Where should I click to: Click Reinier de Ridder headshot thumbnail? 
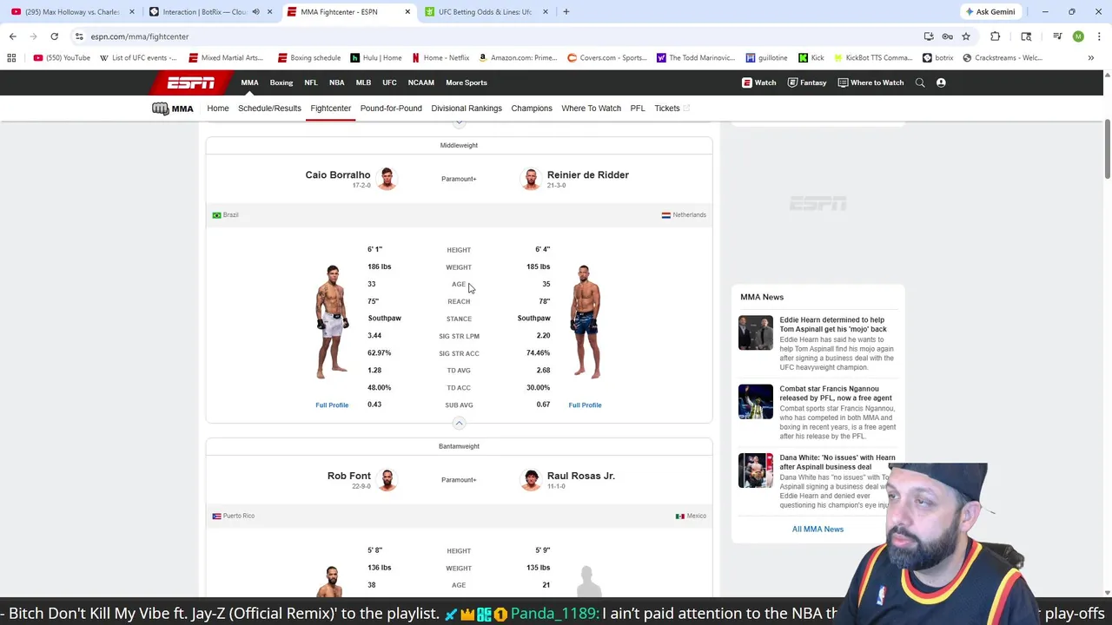[530, 179]
